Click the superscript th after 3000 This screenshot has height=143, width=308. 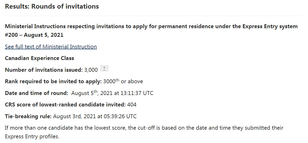[x=117, y=80]
